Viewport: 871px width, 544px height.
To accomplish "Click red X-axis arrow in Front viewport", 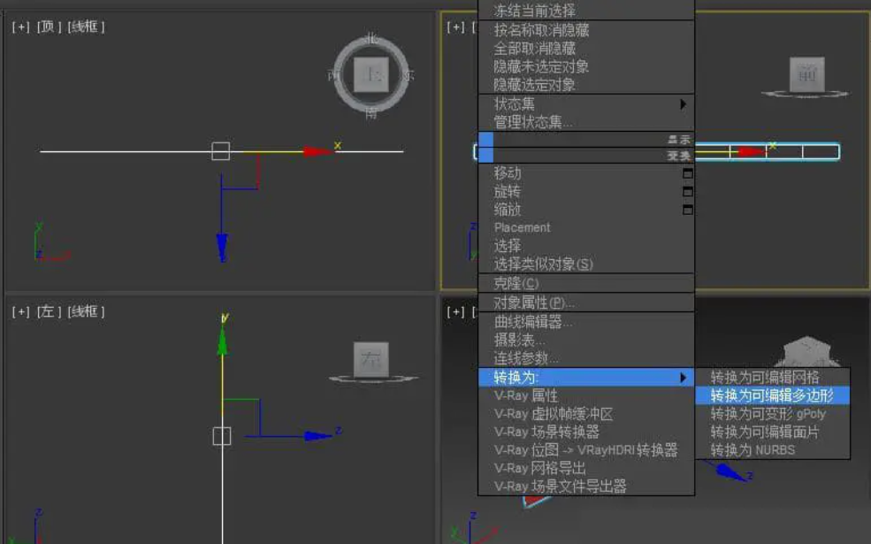I will [753, 151].
